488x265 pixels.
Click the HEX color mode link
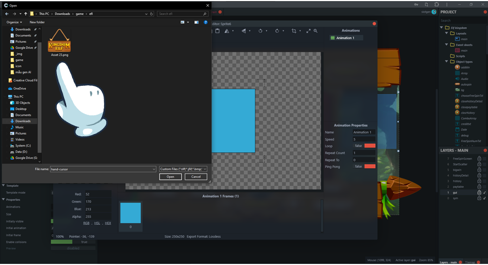(x=108, y=223)
